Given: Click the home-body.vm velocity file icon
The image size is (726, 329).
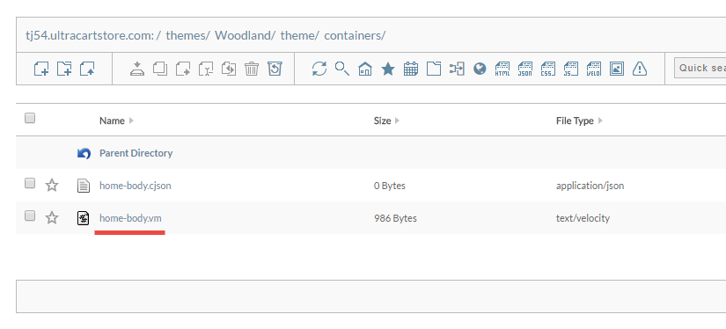Looking at the screenshot, I should click(x=84, y=218).
